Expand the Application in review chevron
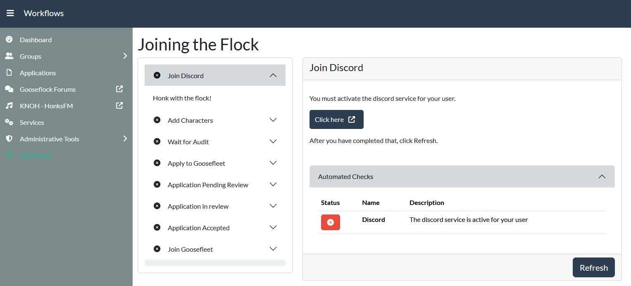This screenshot has height=286, width=631. (x=273, y=206)
